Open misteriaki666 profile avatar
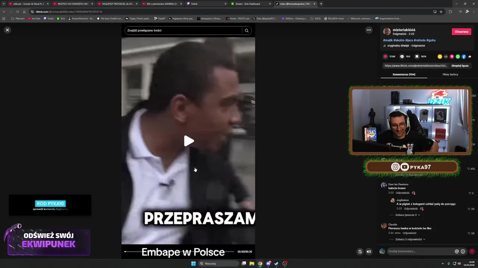This screenshot has width=478, height=268. pos(387,32)
